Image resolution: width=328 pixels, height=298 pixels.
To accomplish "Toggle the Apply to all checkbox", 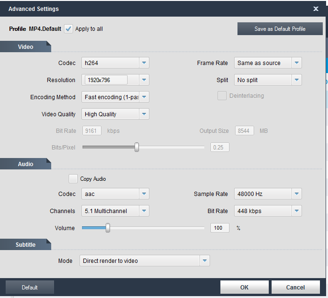I will point(69,28).
